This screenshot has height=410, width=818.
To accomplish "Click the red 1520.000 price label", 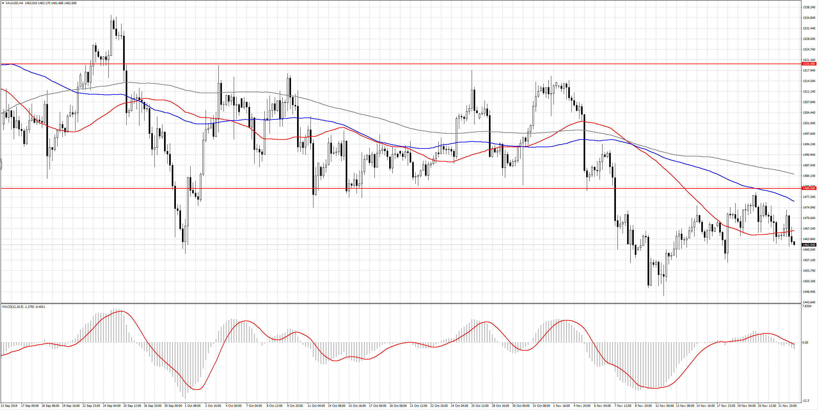I will (809, 64).
